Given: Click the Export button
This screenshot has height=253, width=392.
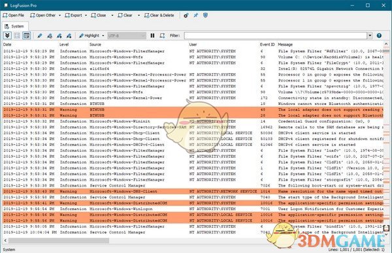Looking at the screenshot, I should tap(73, 16).
